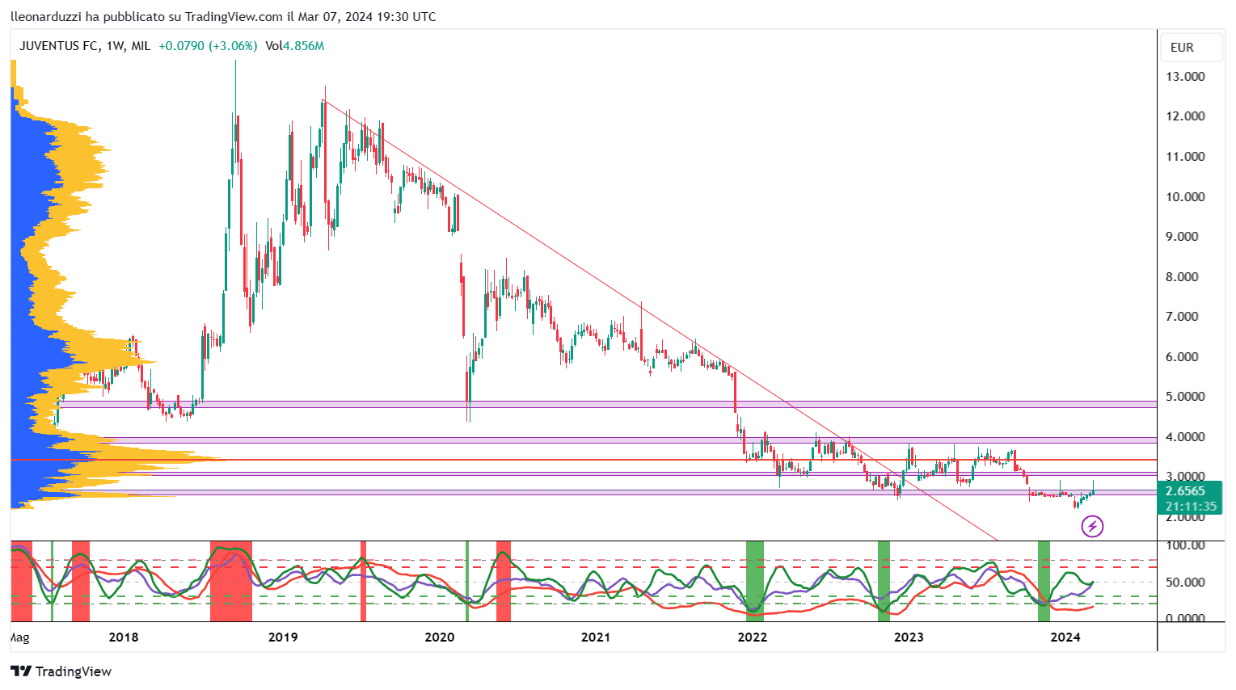Click the 2024 label on time axis
1236x690 pixels.
(x=1065, y=637)
